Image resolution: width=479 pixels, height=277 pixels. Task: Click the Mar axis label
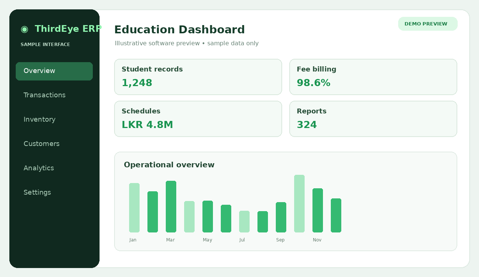click(171, 240)
